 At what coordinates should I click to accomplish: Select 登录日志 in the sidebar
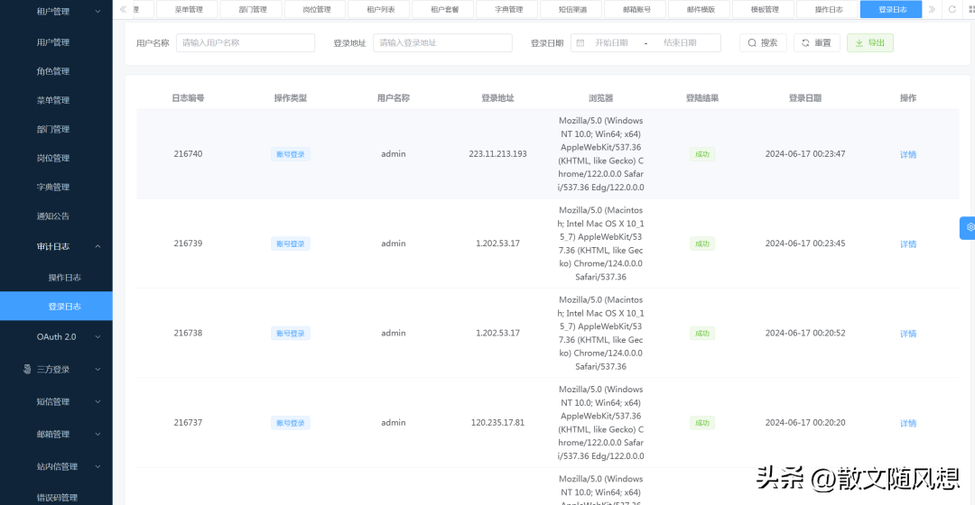pos(56,307)
